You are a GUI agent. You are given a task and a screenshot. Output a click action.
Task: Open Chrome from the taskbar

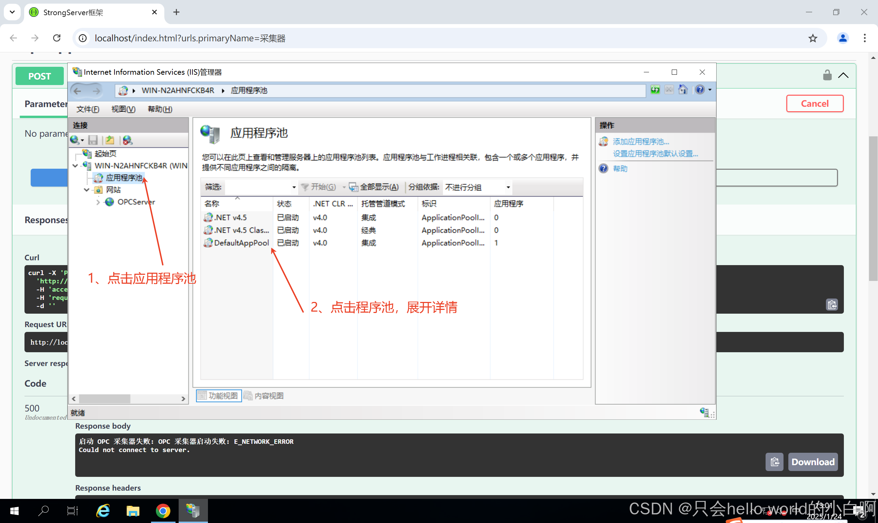click(x=163, y=511)
